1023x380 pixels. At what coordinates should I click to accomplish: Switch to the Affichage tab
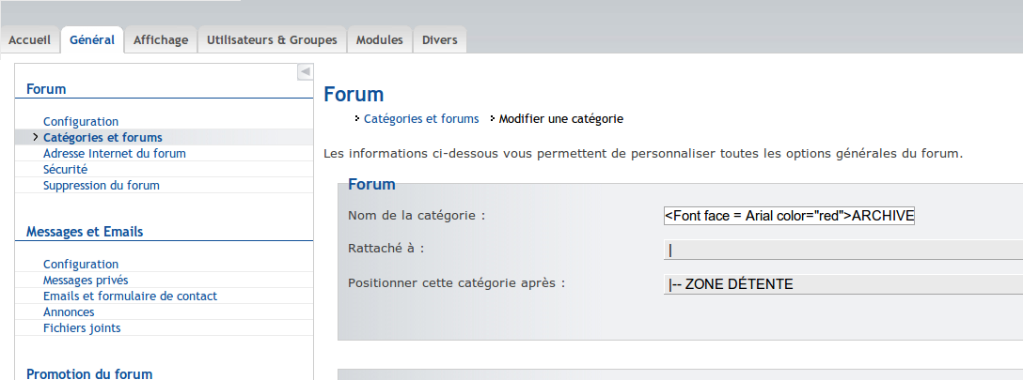[x=161, y=39]
